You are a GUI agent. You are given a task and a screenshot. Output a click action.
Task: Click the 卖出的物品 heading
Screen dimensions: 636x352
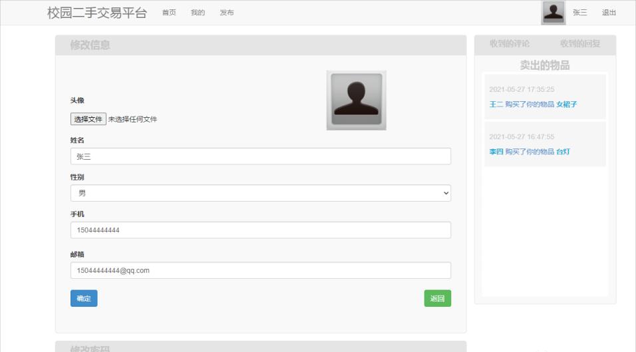click(545, 65)
